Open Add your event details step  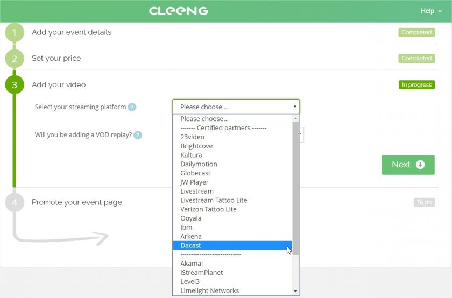coord(72,32)
